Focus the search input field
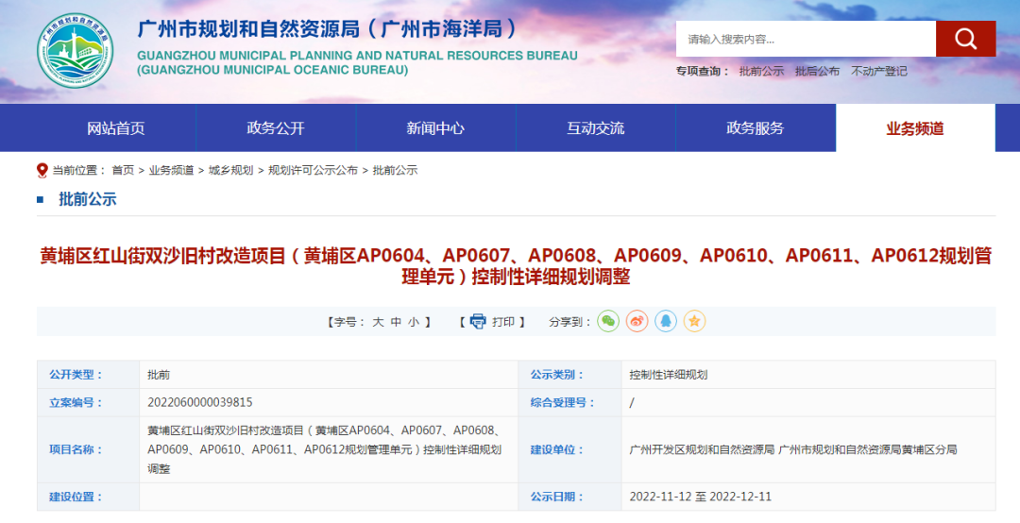 805,39
